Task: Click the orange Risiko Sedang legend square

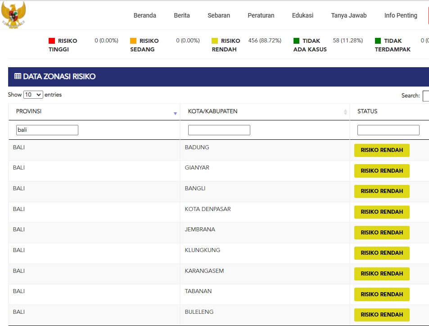Action: click(133, 41)
